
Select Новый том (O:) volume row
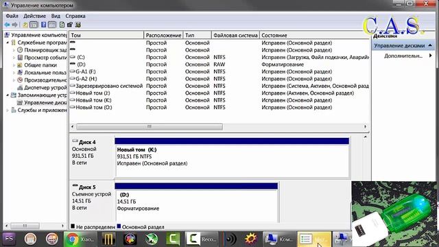pyautogui.click(x=219, y=108)
